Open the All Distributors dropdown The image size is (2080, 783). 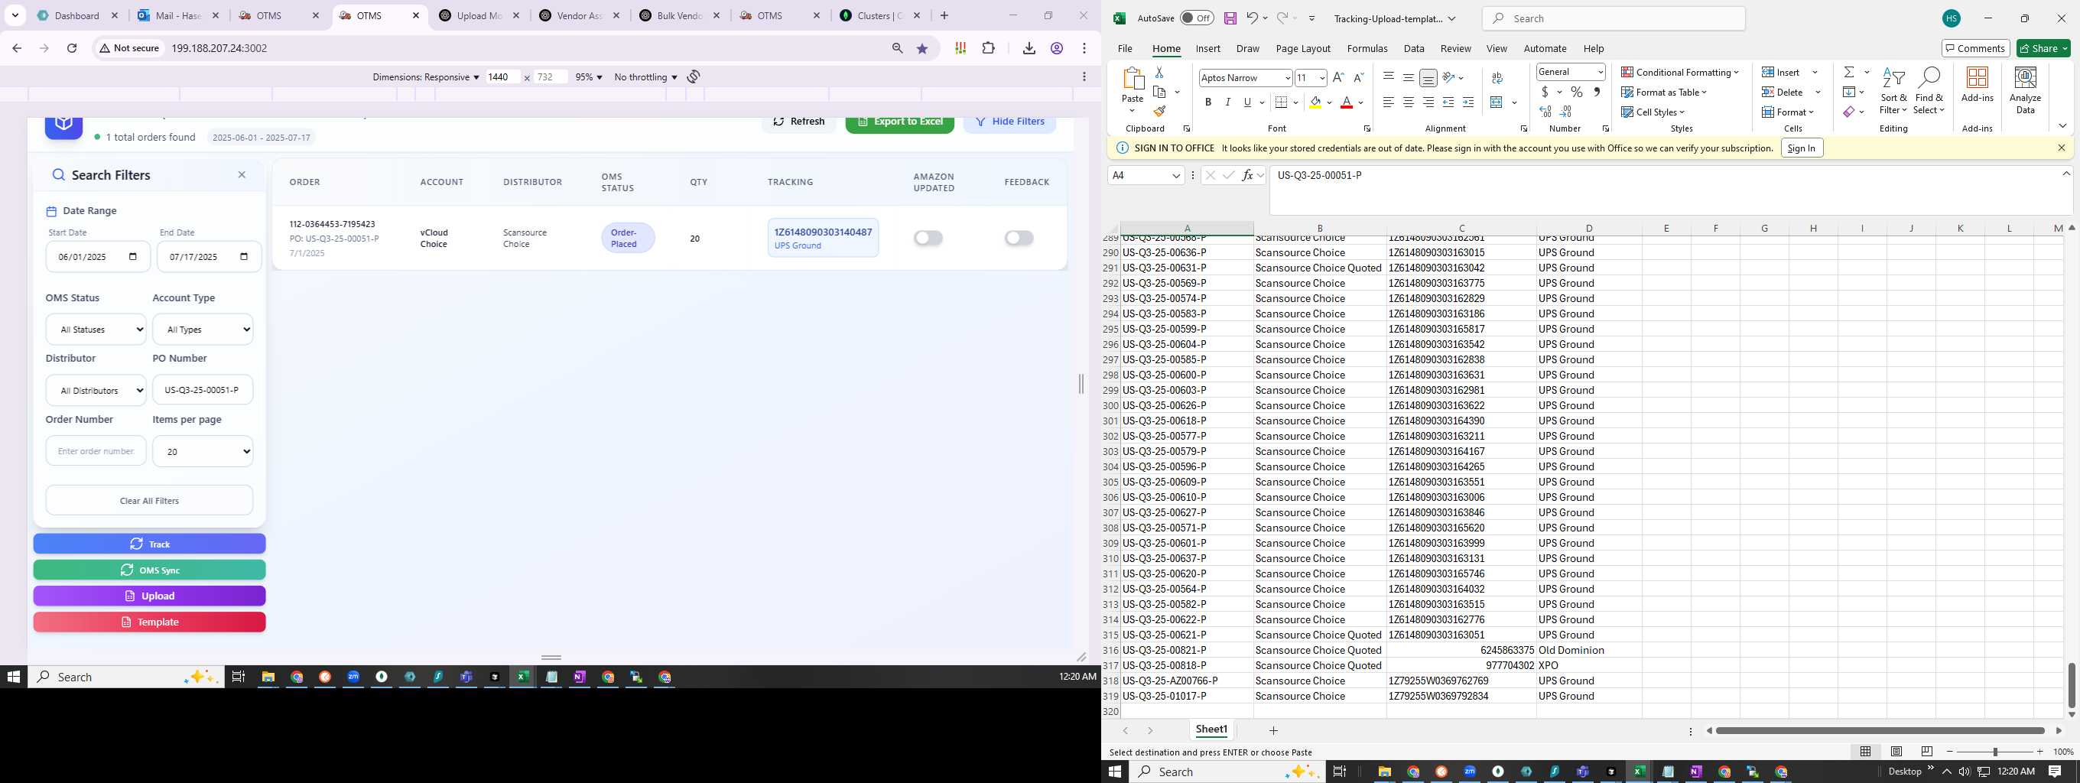pyautogui.click(x=96, y=390)
